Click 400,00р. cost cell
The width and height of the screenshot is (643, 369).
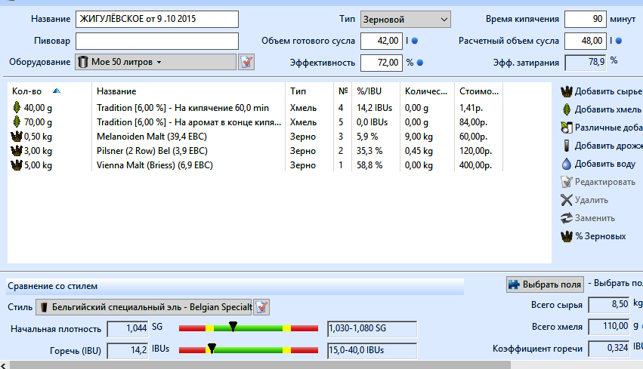pyautogui.click(x=475, y=165)
